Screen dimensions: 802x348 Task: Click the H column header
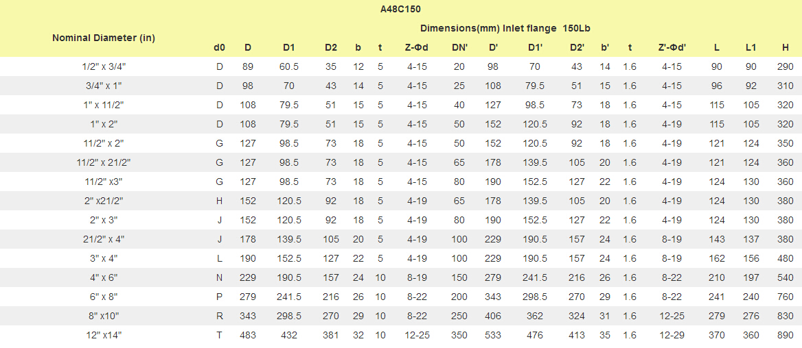click(785, 48)
